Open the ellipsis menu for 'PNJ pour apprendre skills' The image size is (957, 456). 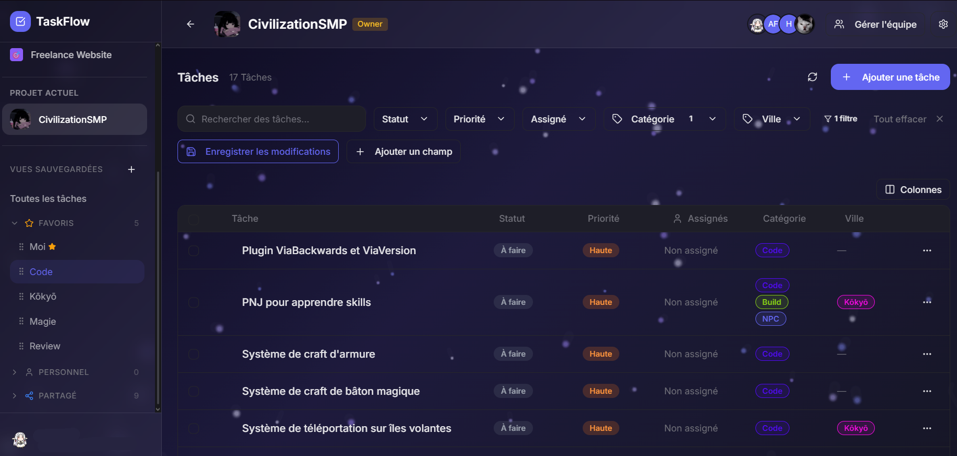[x=927, y=302]
